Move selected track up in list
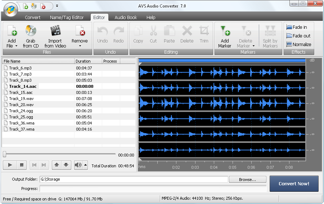This screenshot has width=324, height=204. 57,165
